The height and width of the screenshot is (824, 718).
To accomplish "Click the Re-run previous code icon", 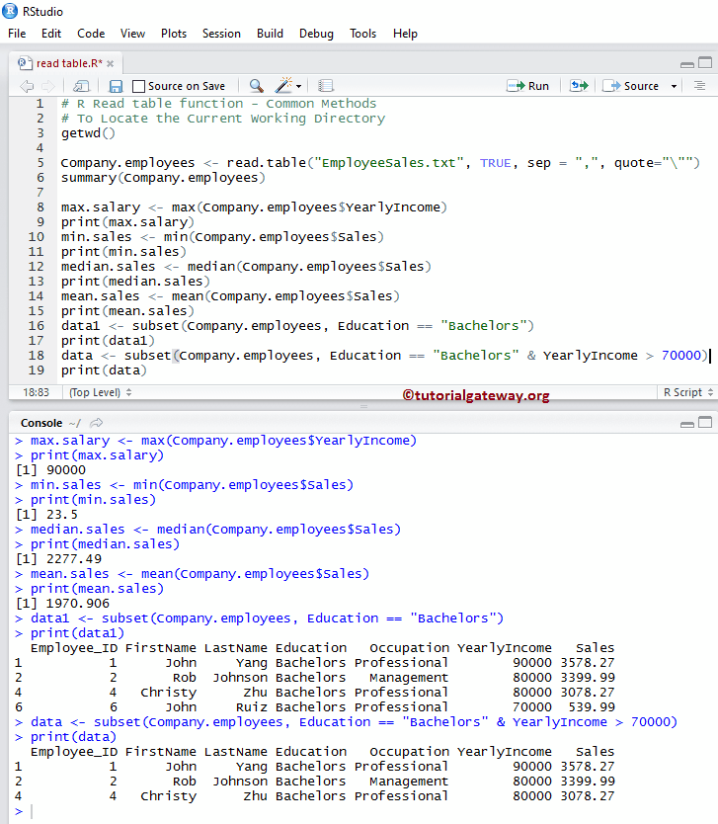I will 578,86.
